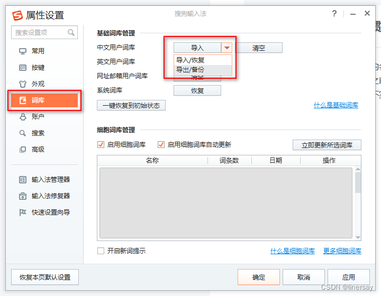Click 立即更新所选词库 button
Image resolution: width=381 pixels, height=296 pixels.
pyautogui.click(x=327, y=145)
